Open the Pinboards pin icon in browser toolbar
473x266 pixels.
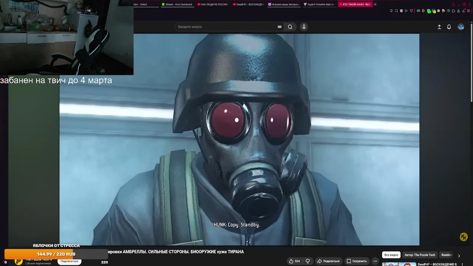coord(391,11)
